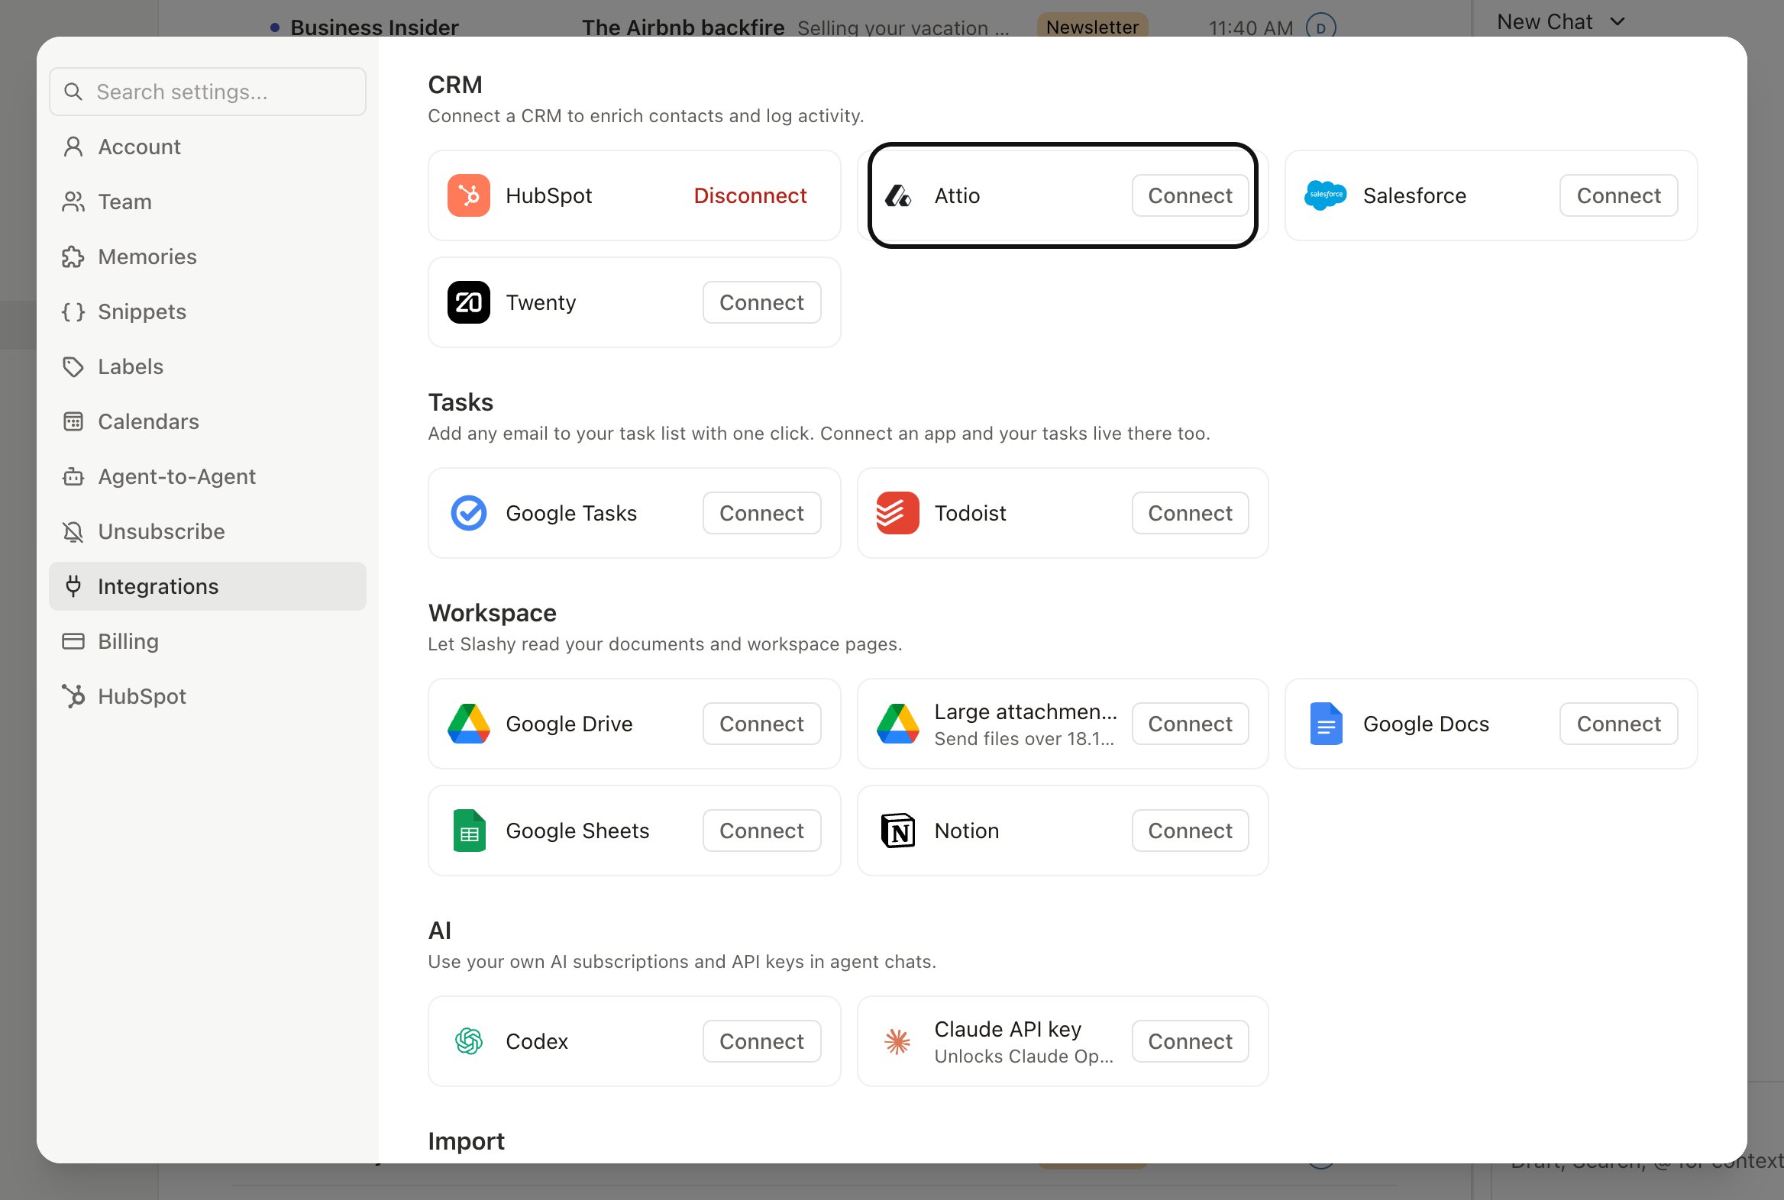The width and height of the screenshot is (1784, 1200).
Task: Open the New Chat dropdown
Action: click(1559, 21)
